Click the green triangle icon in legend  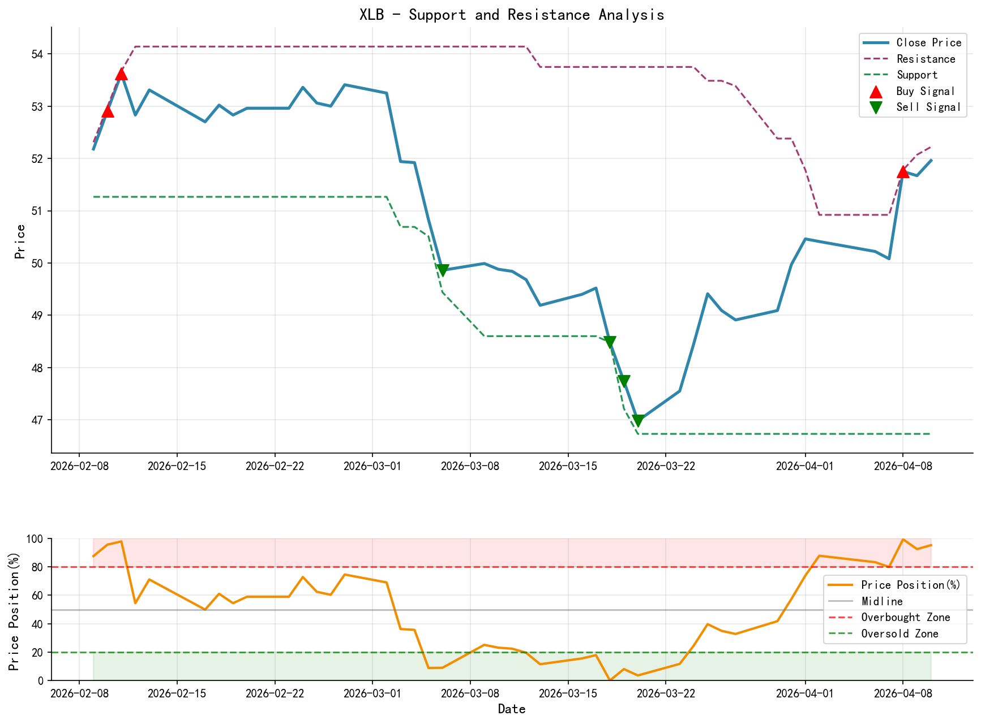(x=875, y=107)
